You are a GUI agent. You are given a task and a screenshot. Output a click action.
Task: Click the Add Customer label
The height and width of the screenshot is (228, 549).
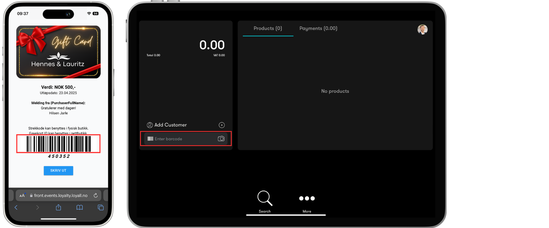171,125
